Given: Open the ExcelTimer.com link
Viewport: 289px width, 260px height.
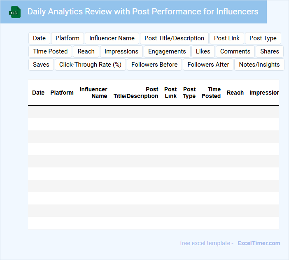Looking at the screenshot, I should tap(259, 243).
